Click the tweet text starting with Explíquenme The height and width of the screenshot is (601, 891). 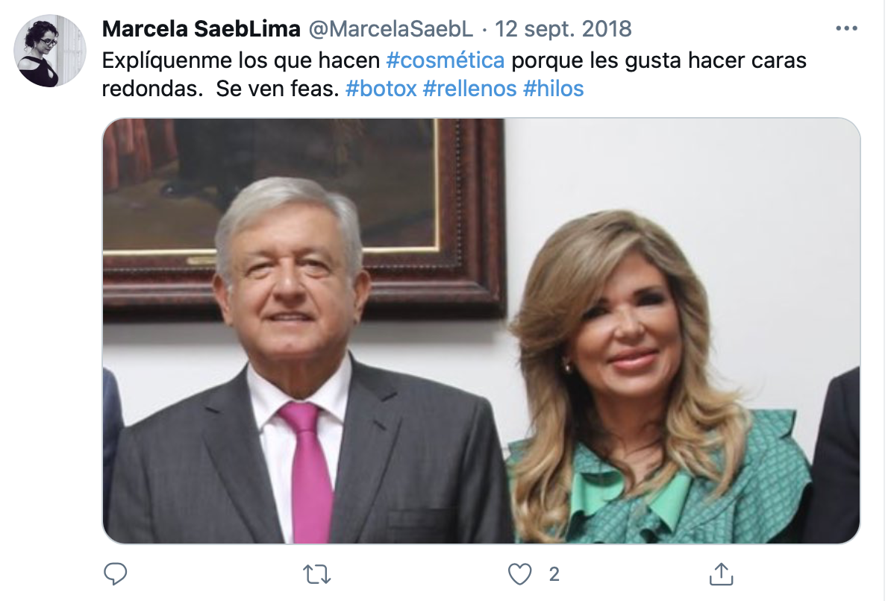click(454, 75)
